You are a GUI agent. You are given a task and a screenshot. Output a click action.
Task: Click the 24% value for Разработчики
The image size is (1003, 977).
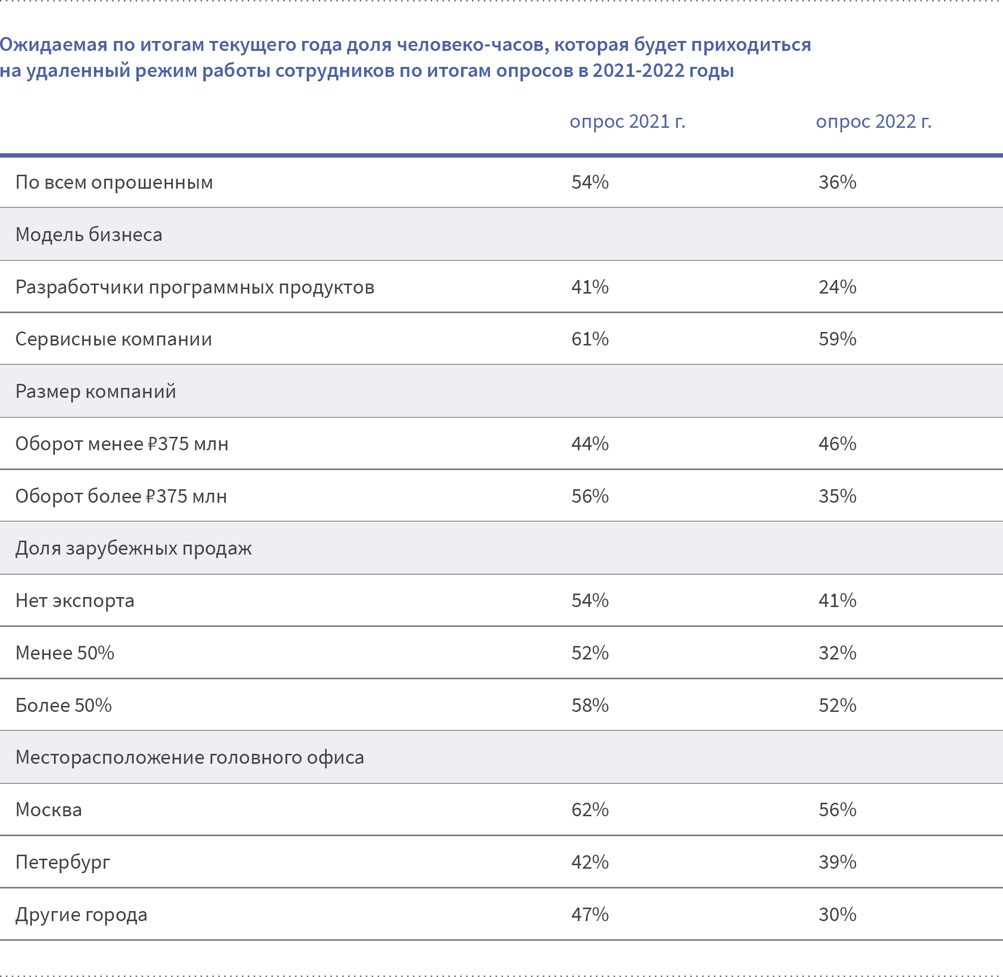point(837,287)
